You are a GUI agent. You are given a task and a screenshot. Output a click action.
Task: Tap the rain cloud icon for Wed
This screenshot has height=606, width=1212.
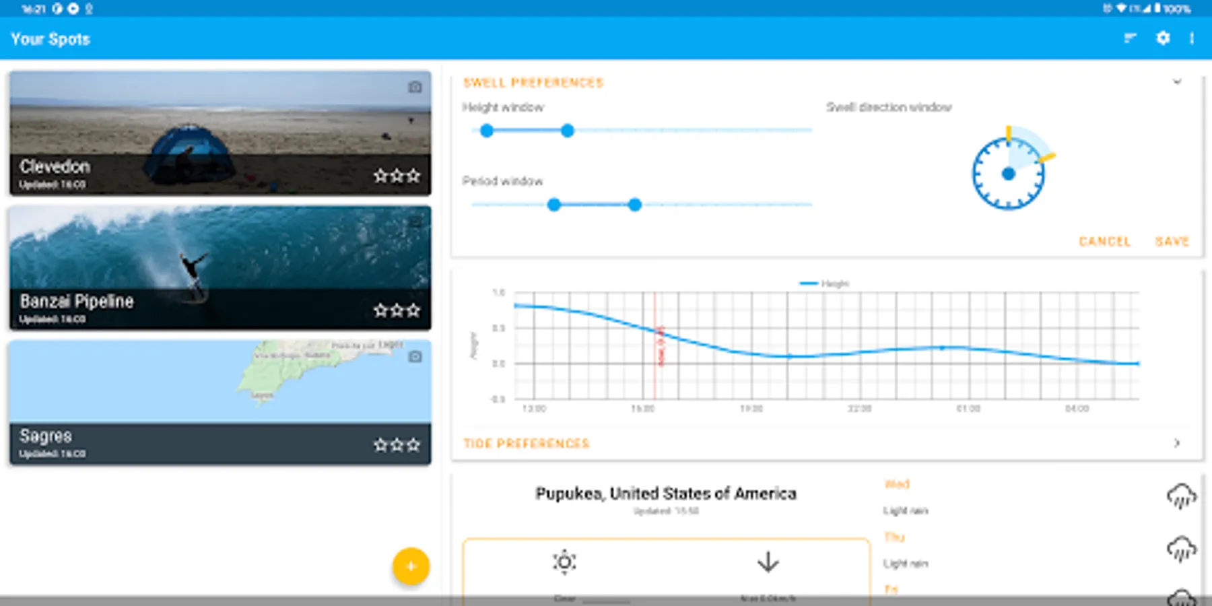coord(1181,496)
